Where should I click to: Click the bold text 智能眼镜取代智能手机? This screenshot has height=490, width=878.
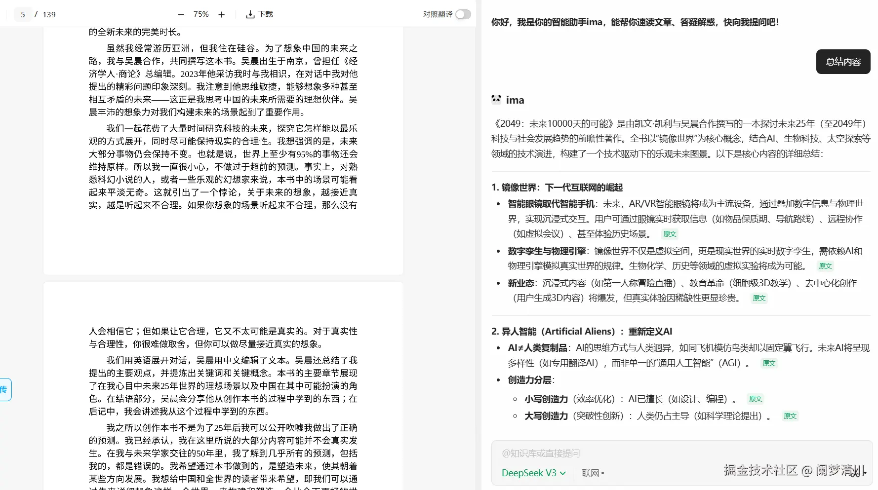pyautogui.click(x=551, y=204)
